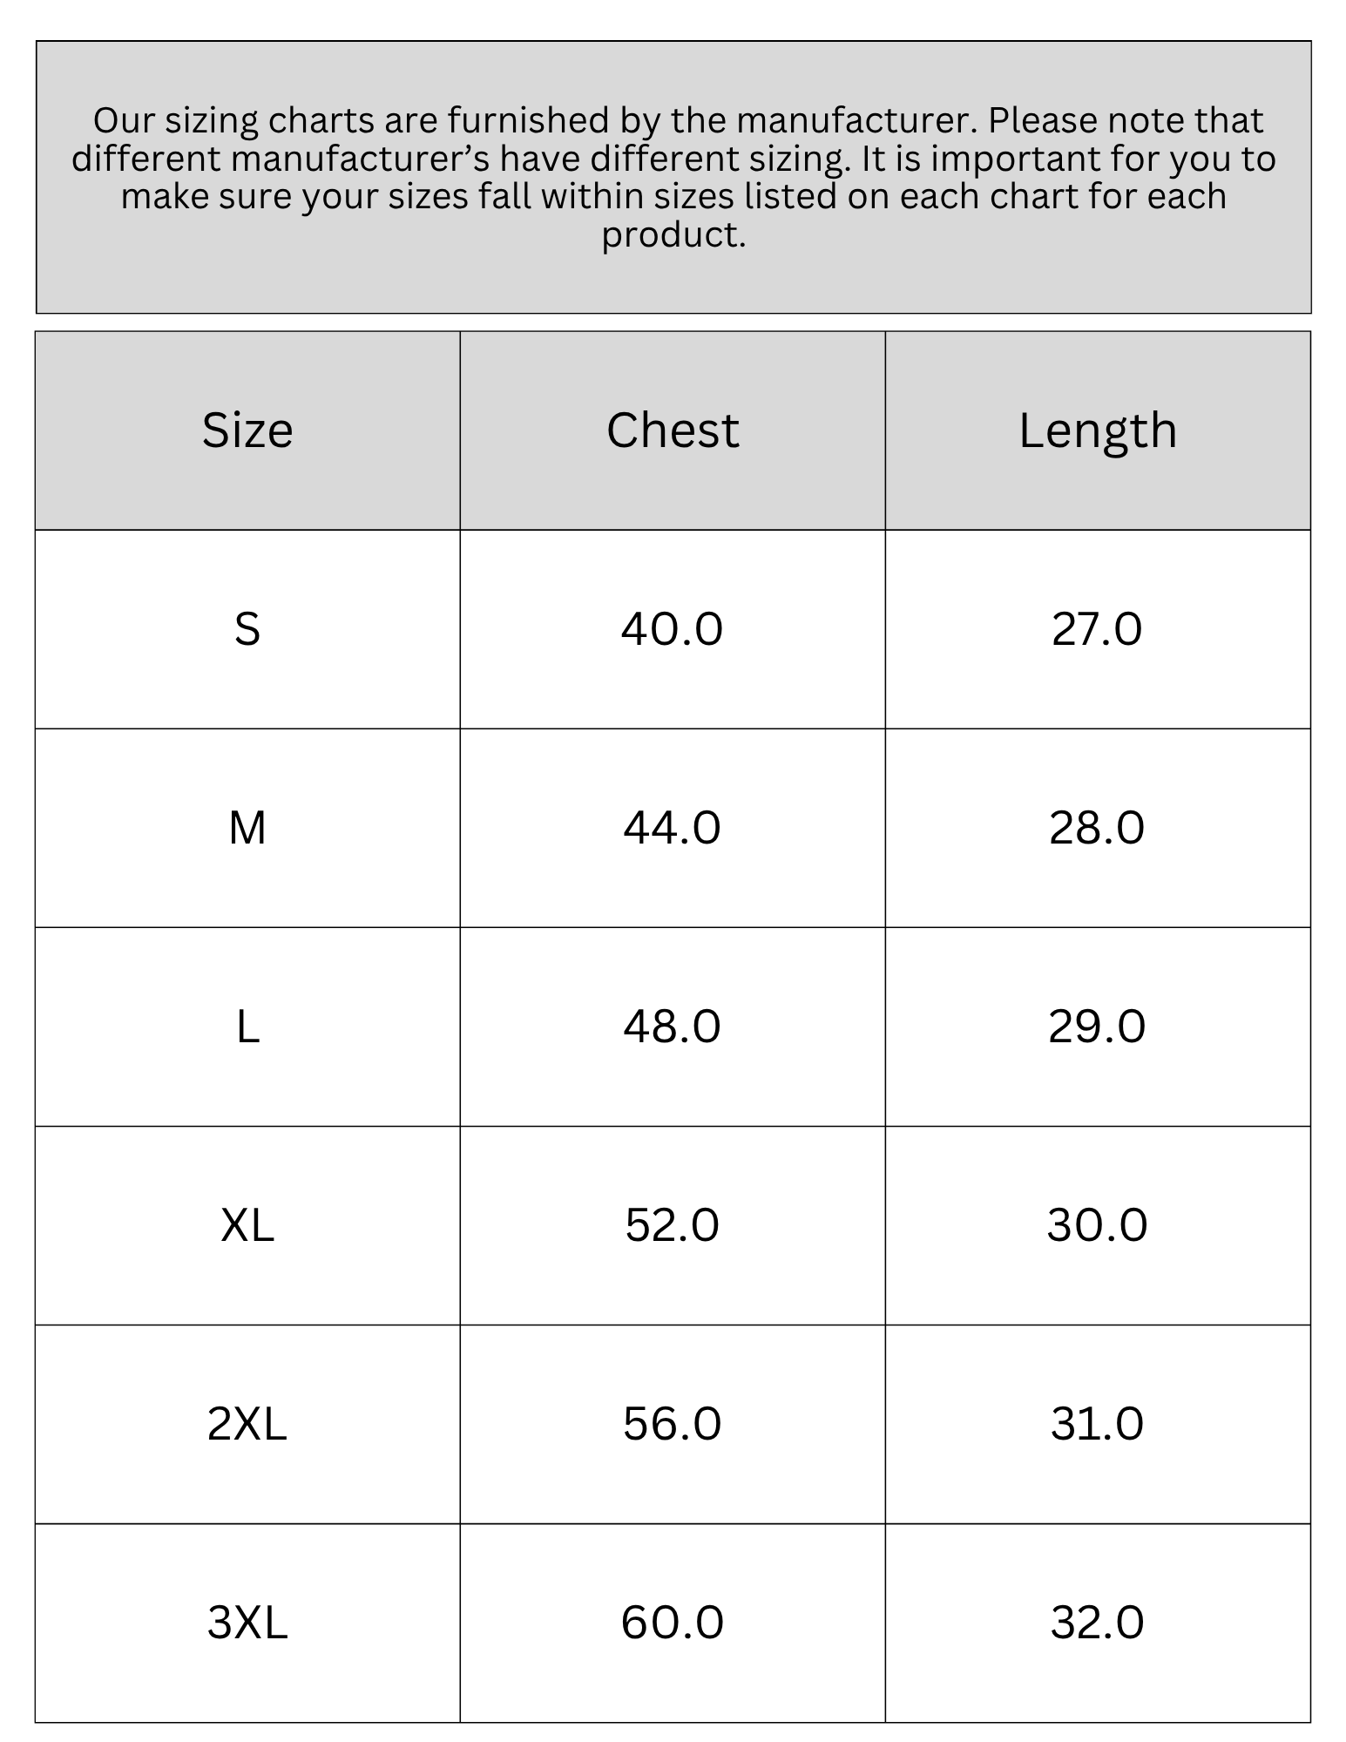This screenshot has width=1346, height=1742.
Task: Click the manufacturer sizing notice text
Action: tap(673, 177)
